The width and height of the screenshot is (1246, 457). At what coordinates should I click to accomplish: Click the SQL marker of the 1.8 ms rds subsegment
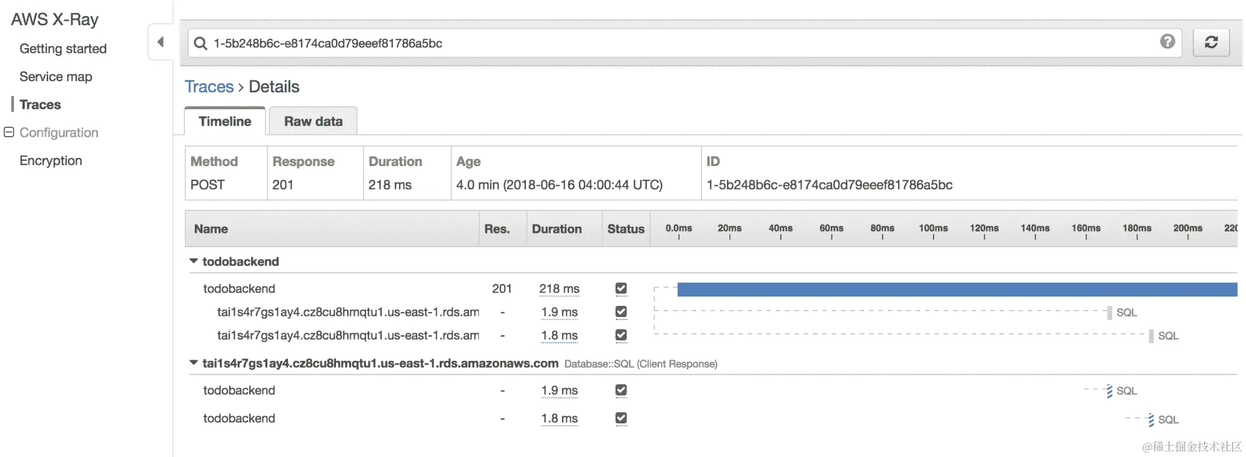(x=1151, y=336)
